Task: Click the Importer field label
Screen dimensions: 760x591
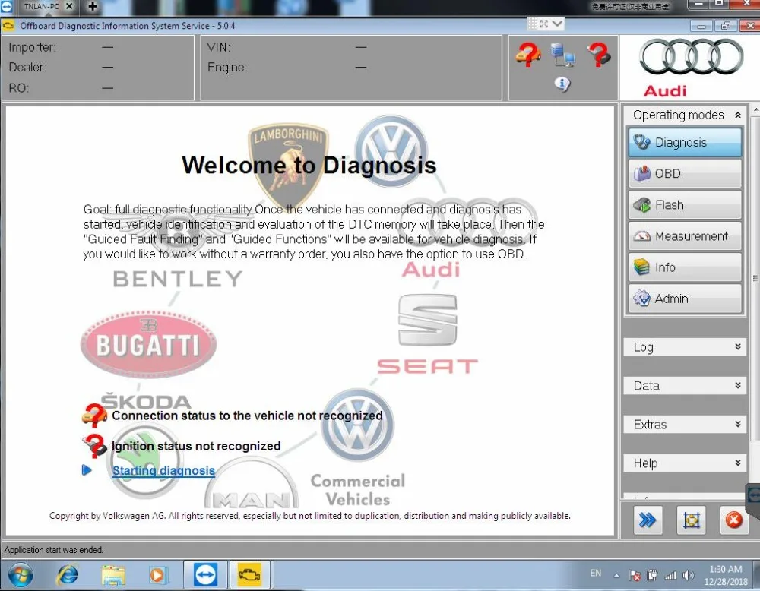Action: (32, 47)
